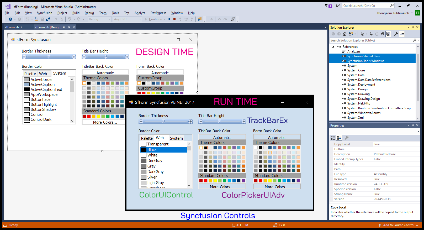The height and width of the screenshot is (230, 424).
Task: Toggle auto-hide pin of Solution Explorer
Action: (413, 27)
